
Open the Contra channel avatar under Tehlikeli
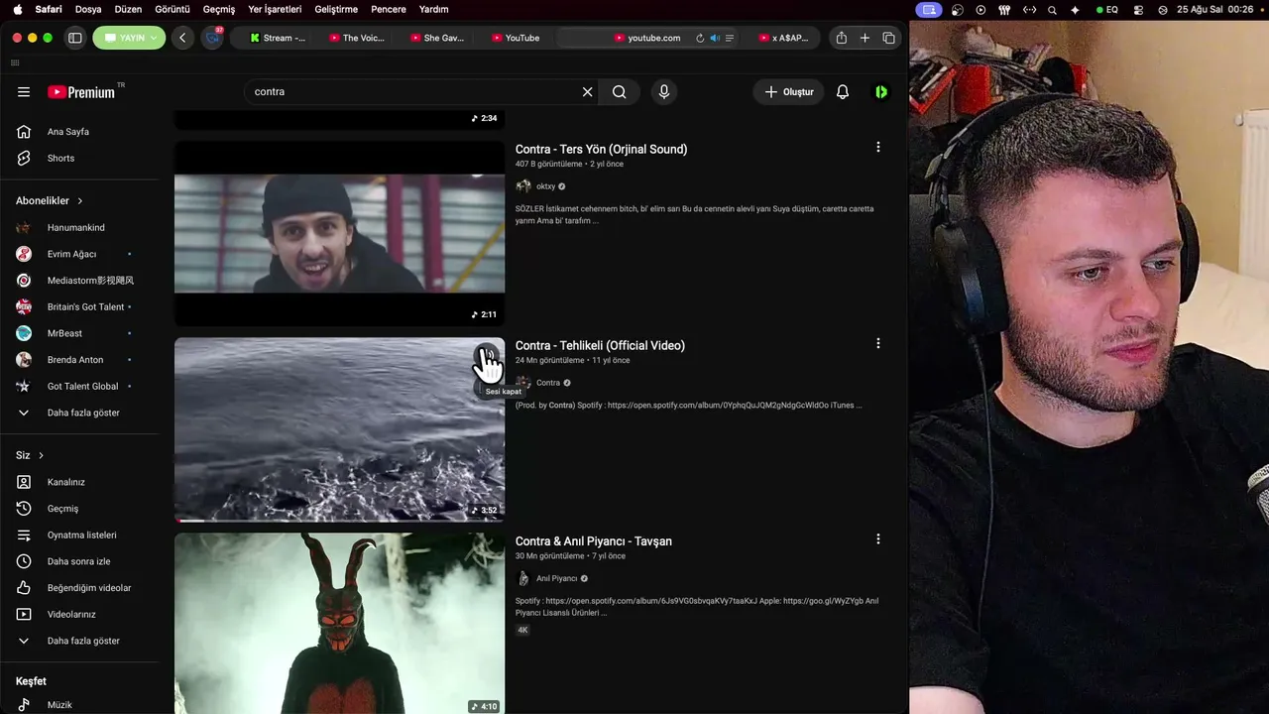coord(523,383)
